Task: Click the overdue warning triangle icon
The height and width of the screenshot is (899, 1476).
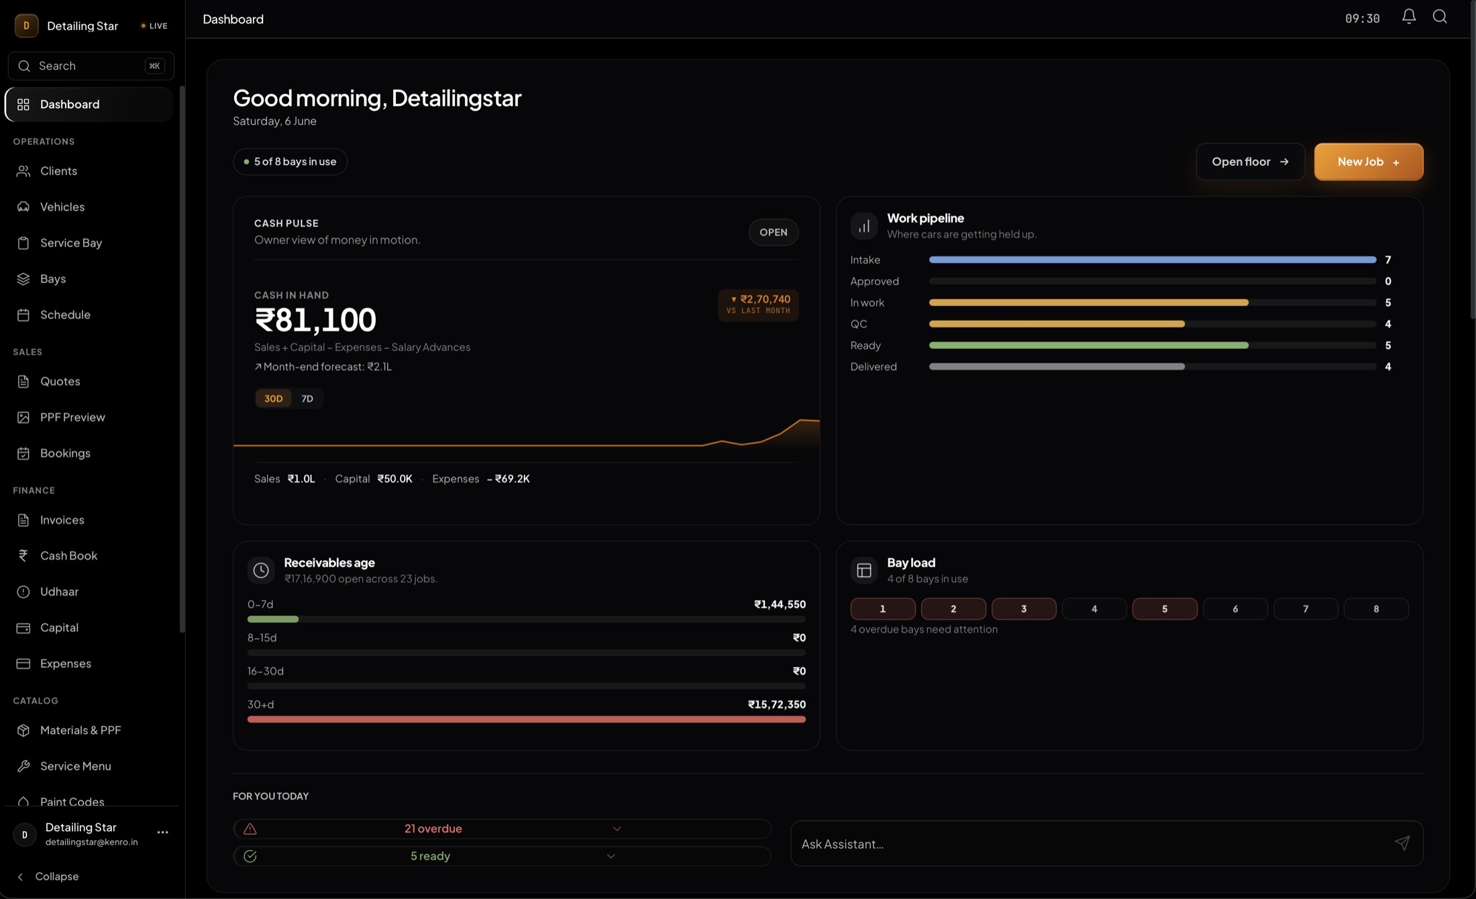Action: [250, 829]
